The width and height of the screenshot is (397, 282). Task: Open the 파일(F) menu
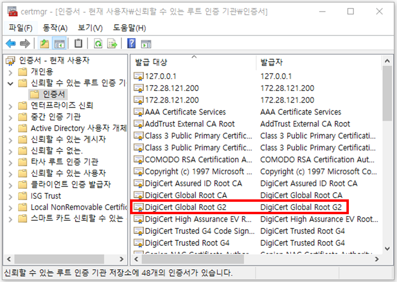pos(20,28)
